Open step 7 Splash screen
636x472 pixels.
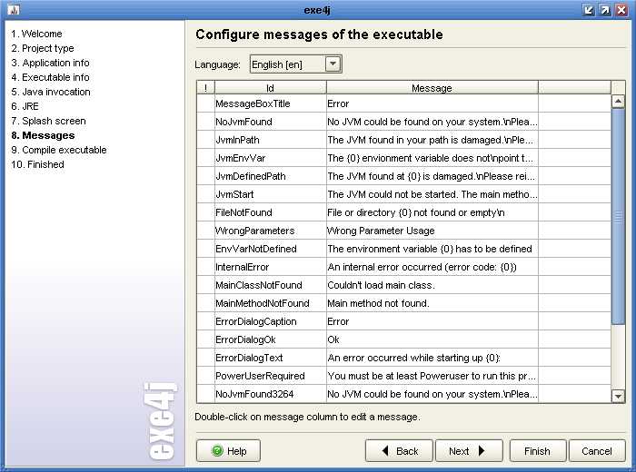(49, 121)
